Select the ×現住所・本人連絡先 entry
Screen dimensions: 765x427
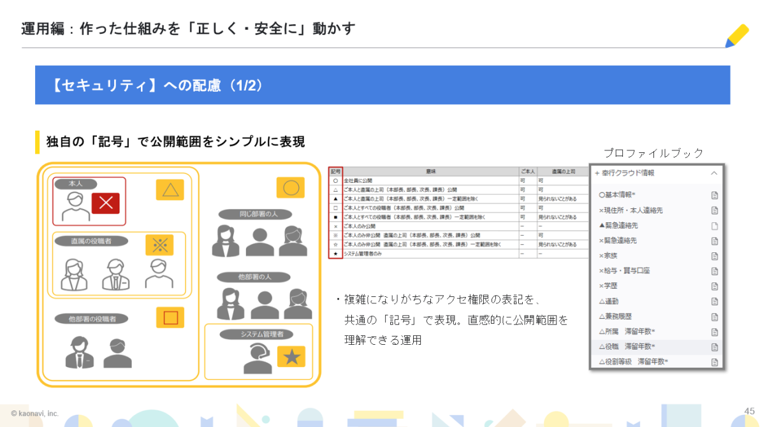(x=630, y=210)
